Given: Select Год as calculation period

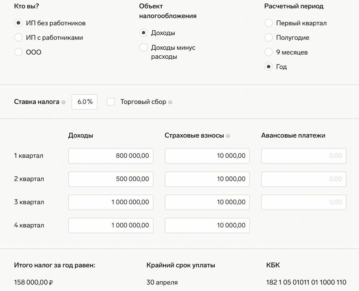Looking at the screenshot, I should click(x=269, y=67).
